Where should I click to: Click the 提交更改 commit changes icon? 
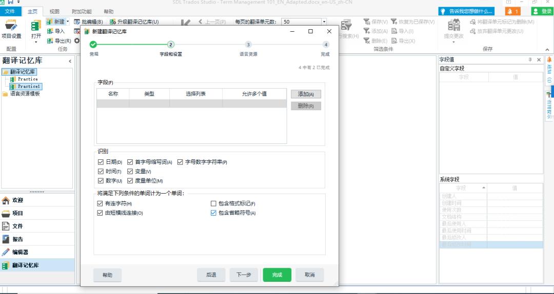(x=453, y=26)
